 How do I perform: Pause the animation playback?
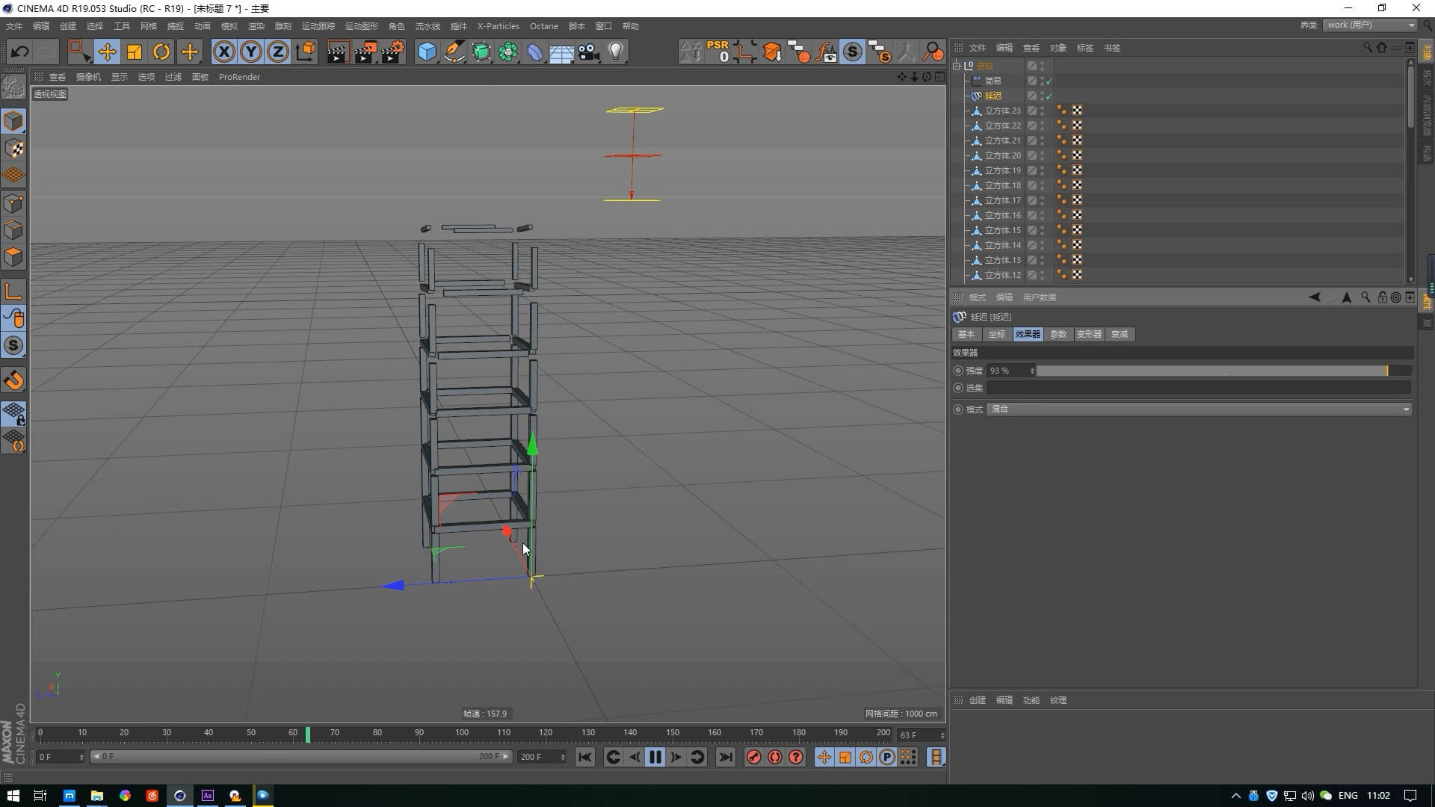pyautogui.click(x=655, y=757)
